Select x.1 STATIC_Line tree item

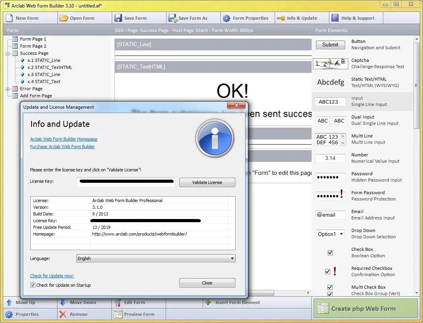point(44,60)
